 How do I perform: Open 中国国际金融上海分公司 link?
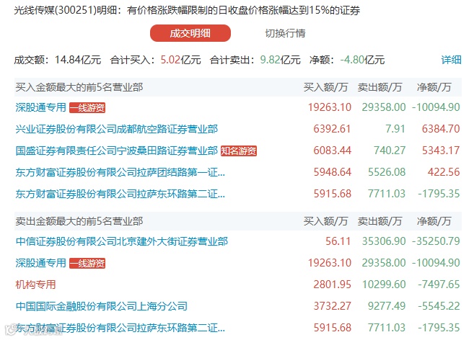coord(102,306)
